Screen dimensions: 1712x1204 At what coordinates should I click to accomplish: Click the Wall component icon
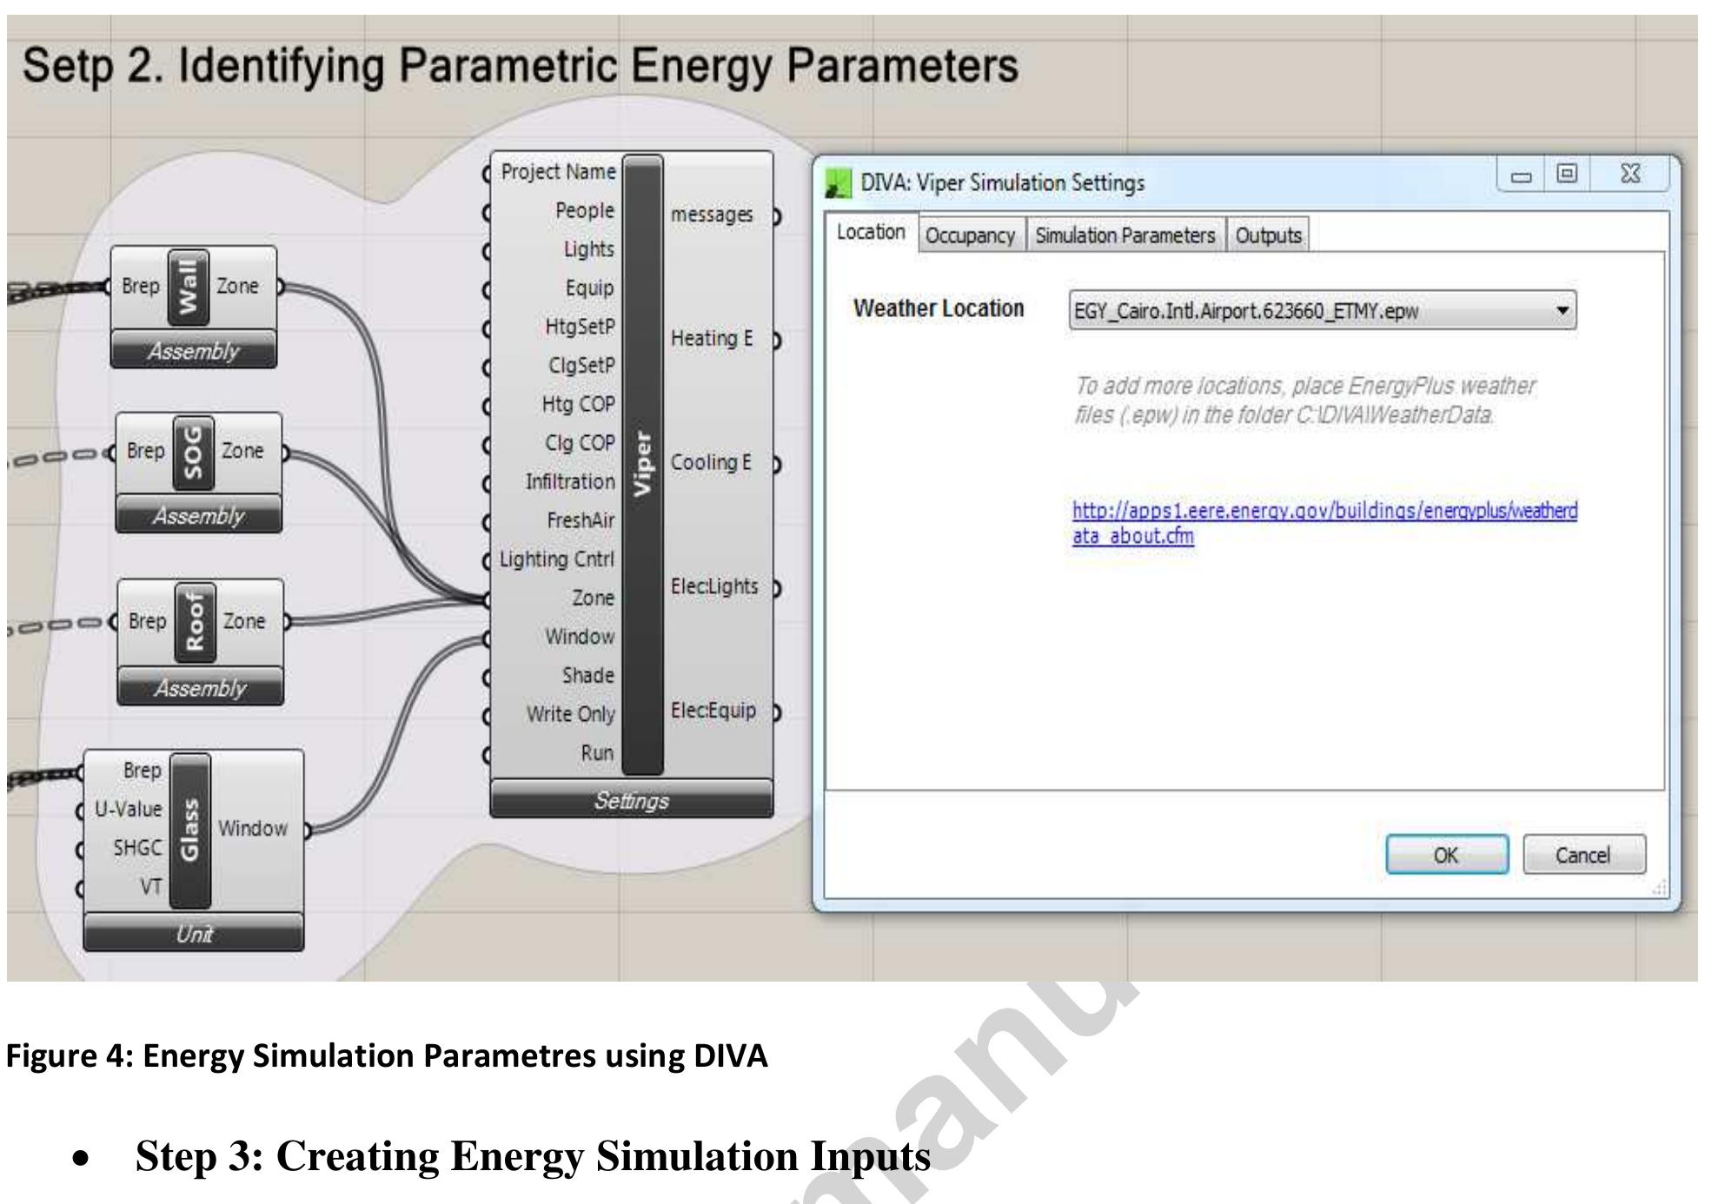click(189, 287)
